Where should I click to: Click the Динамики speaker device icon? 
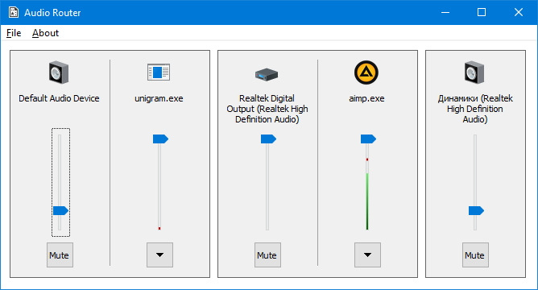tap(474, 72)
